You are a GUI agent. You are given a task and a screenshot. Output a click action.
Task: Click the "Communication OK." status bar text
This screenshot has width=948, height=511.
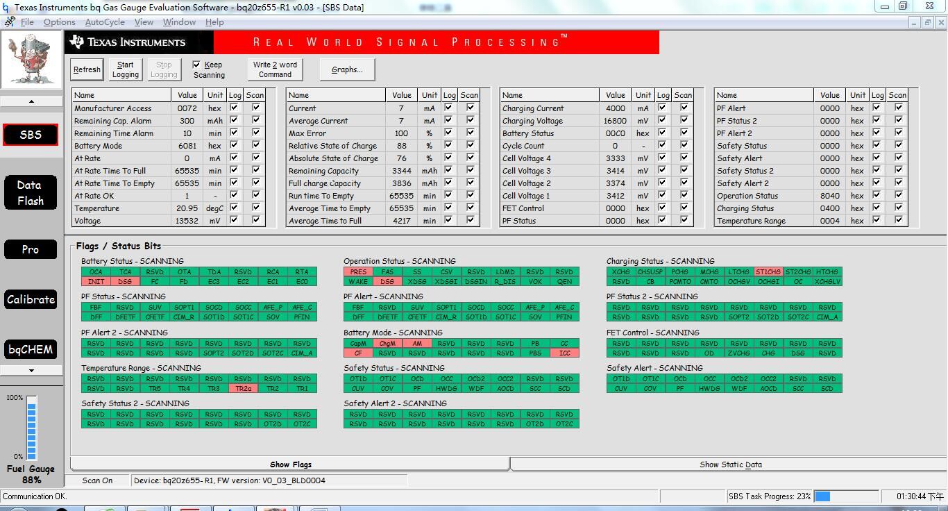(x=35, y=496)
